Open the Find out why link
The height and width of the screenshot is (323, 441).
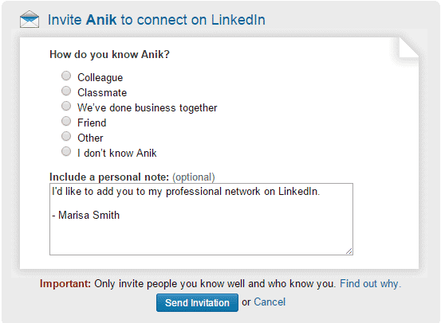click(370, 283)
